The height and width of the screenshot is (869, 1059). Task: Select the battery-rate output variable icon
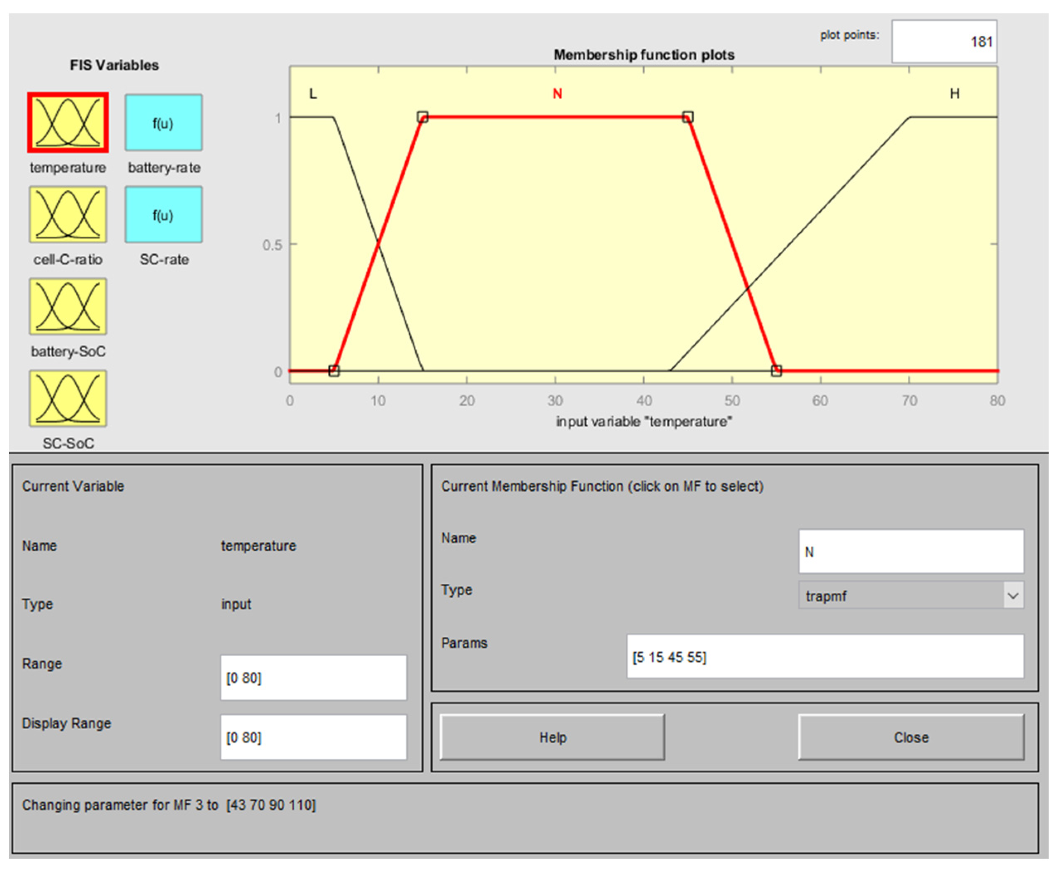pos(164,123)
